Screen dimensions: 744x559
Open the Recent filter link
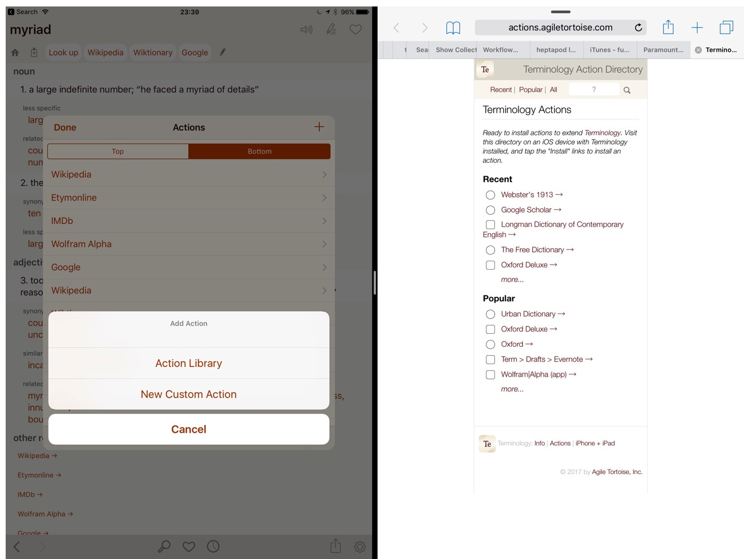tap(501, 90)
